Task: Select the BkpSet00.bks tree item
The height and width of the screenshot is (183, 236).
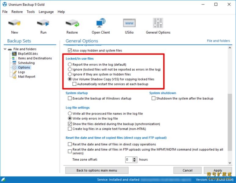Action: coord(28,54)
